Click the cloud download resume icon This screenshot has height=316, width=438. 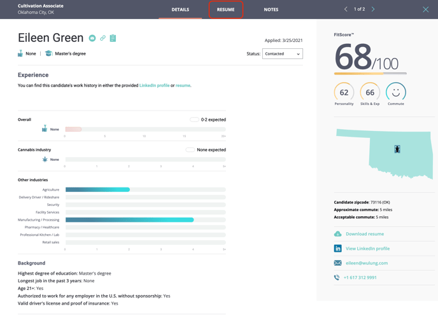click(x=337, y=234)
